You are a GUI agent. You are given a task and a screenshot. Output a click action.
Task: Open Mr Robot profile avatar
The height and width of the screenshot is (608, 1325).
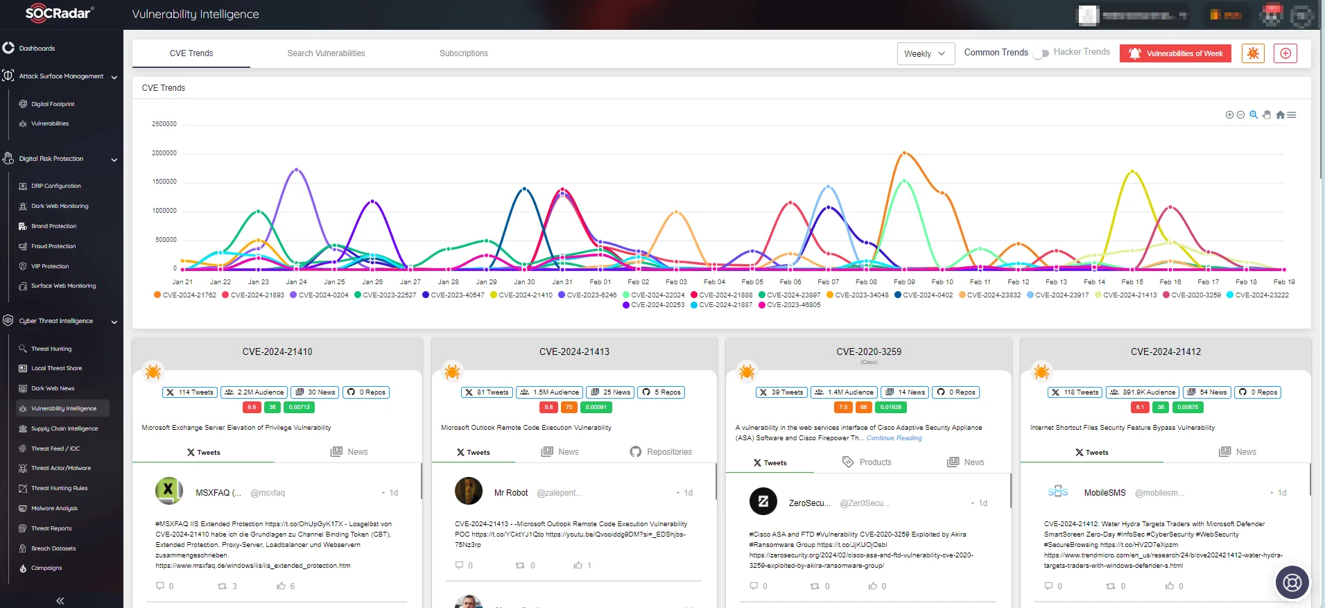click(469, 491)
